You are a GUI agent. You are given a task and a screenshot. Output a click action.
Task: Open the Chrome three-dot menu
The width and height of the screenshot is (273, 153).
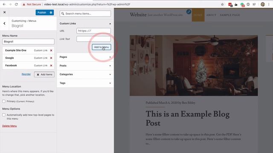[269, 5]
